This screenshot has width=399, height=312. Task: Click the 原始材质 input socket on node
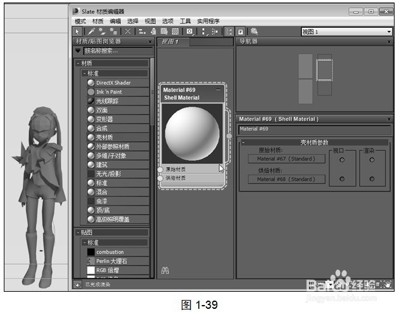(160, 170)
